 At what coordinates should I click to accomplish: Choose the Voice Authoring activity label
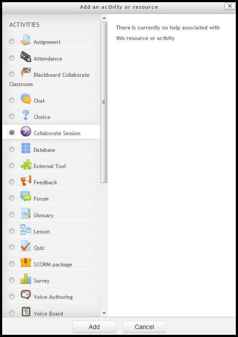[x=53, y=297]
